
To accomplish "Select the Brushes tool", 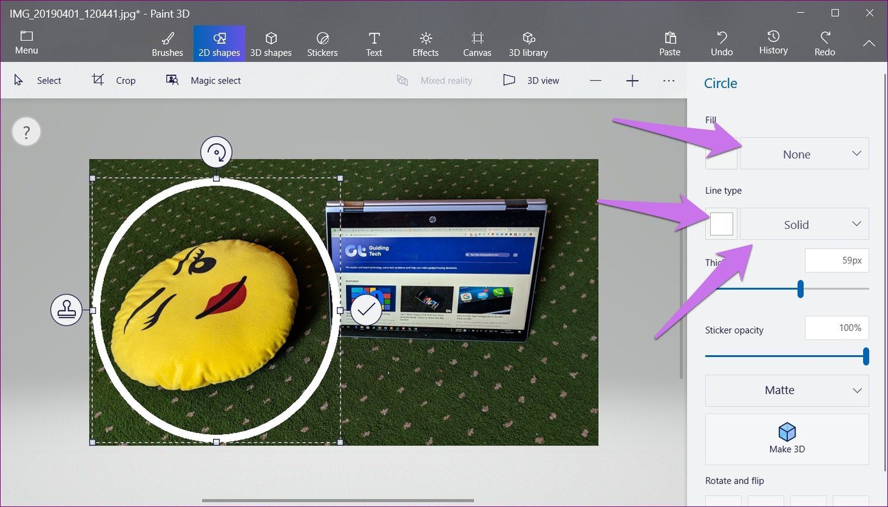I will (168, 44).
